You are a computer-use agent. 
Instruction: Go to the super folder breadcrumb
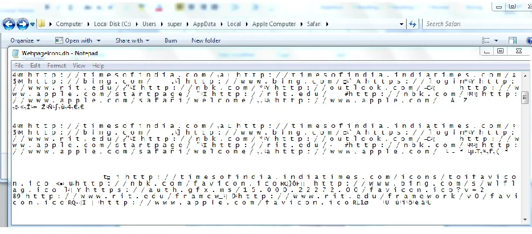pos(175,24)
